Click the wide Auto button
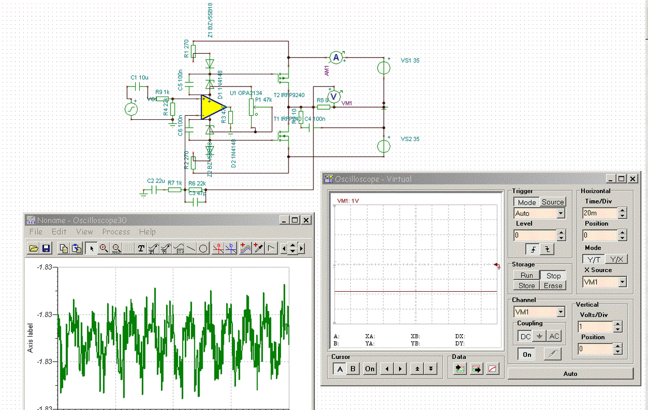The height and width of the screenshot is (410, 648). [571, 374]
